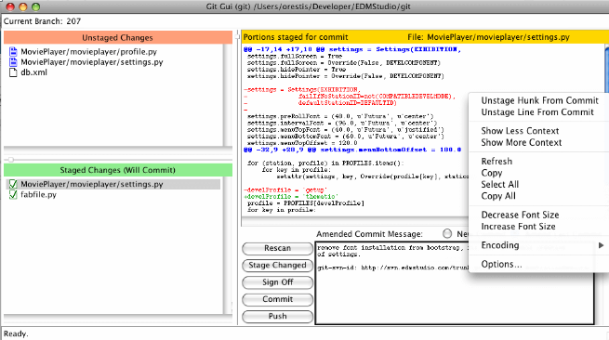
Task: Select settings.py in Staged Changes list
Action: click(x=92, y=184)
